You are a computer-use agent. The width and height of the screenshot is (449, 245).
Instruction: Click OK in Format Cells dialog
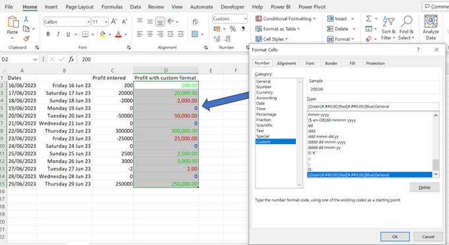[395, 236]
